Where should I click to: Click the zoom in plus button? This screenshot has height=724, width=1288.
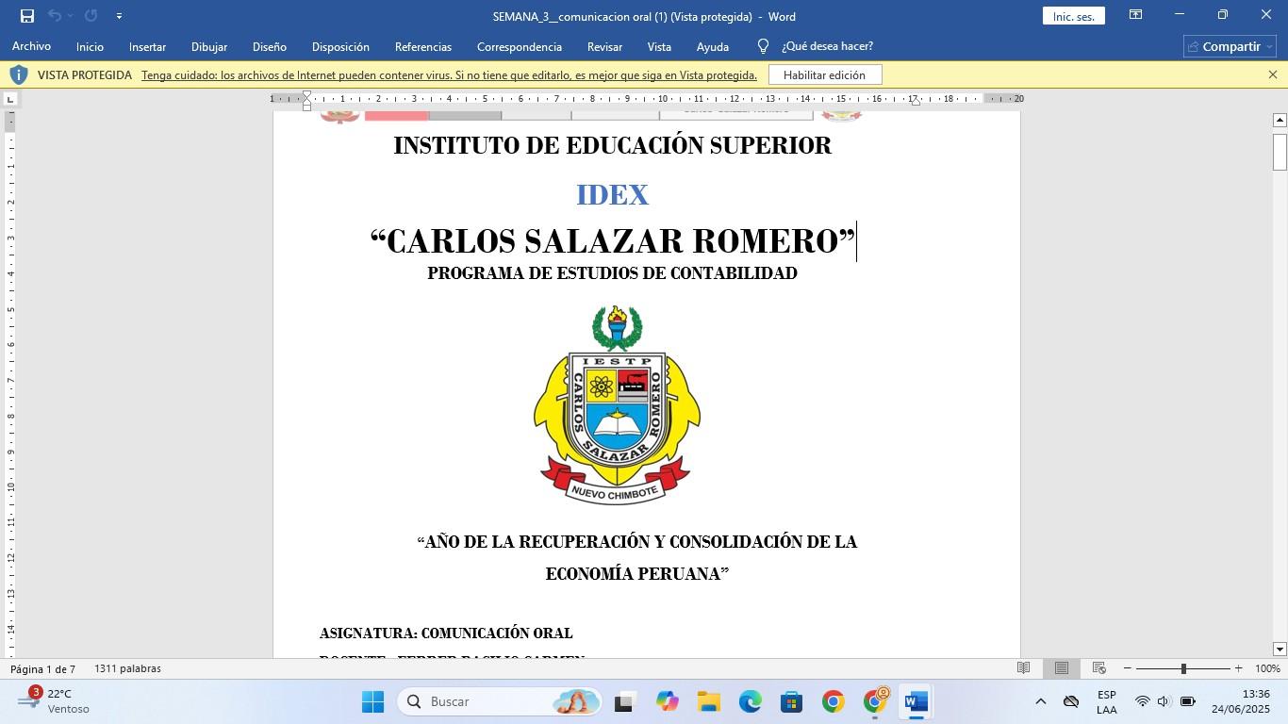pyautogui.click(x=1238, y=668)
